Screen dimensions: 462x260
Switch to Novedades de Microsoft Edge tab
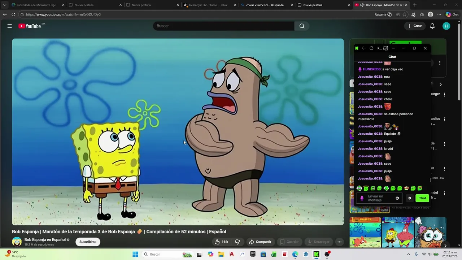click(x=37, y=5)
